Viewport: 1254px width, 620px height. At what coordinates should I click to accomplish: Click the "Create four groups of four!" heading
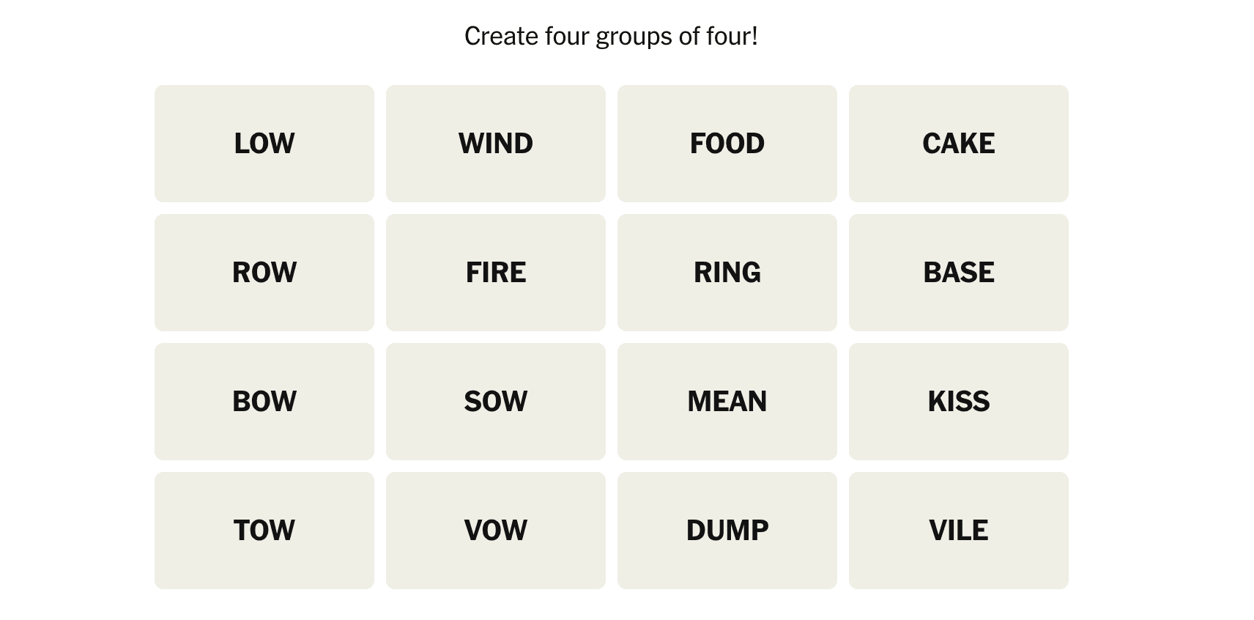(x=611, y=36)
